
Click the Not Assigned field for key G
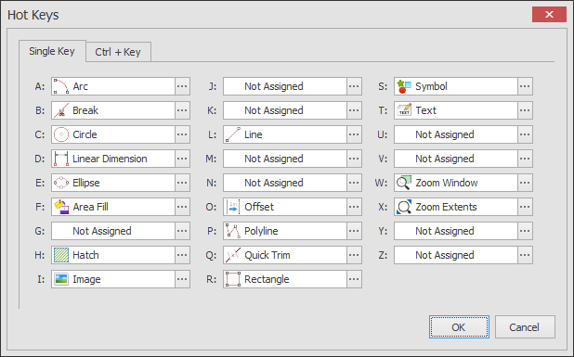tap(113, 231)
